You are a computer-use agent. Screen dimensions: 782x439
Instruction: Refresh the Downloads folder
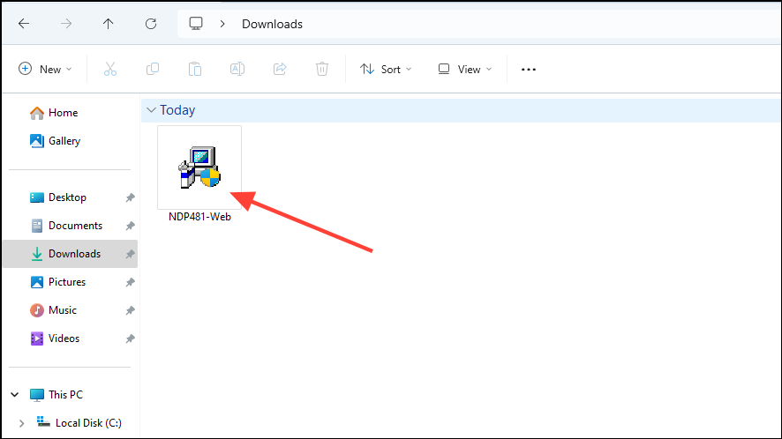tap(151, 24)
